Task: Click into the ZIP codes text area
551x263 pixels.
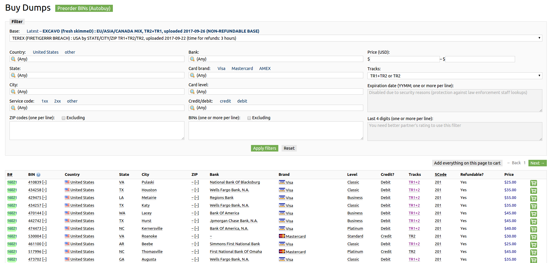Action: pos(97,130)
